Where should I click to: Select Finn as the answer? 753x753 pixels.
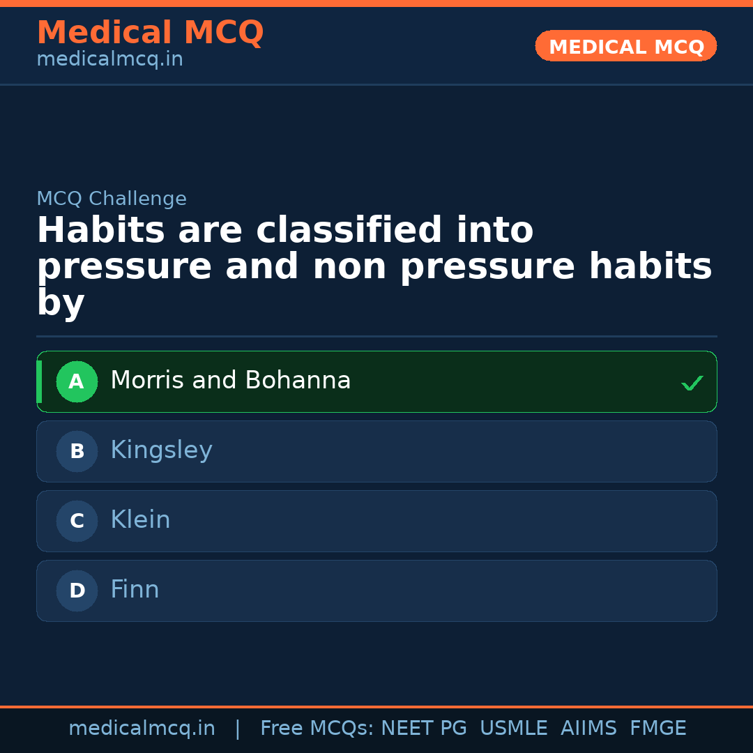pyautogui.click(x=135, y=590)
